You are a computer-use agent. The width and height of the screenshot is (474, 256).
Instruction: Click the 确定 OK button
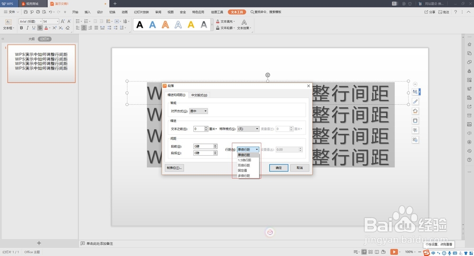(x=279, y=168)
